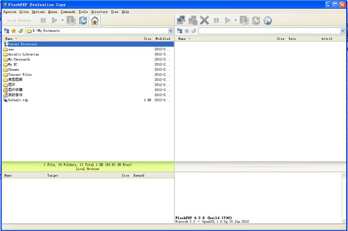The image size is (348, 231).
Task: Click the right pane refresh icon
Action: click(256, 20)
